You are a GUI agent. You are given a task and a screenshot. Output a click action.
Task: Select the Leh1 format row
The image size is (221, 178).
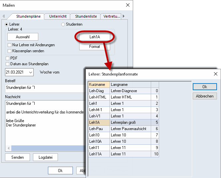coord(123,103)
